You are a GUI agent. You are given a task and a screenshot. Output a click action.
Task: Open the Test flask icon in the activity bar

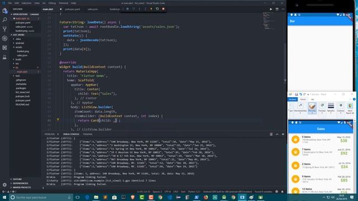[x=4, y=57]
